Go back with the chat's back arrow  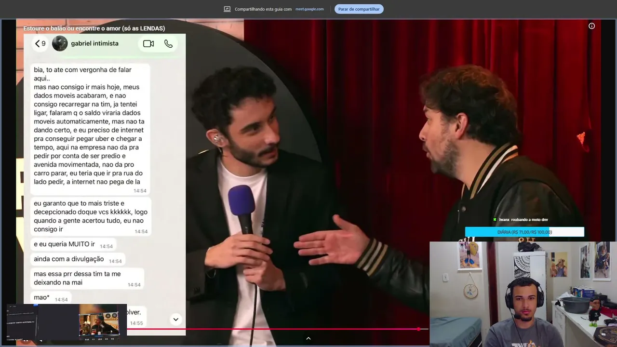click(37, 43)
